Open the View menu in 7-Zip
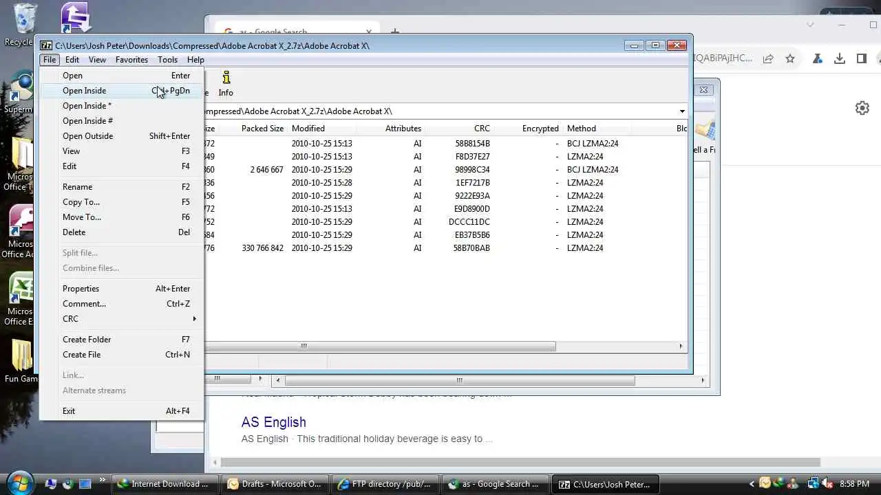 pyautogui.click(x=97, y=60)
